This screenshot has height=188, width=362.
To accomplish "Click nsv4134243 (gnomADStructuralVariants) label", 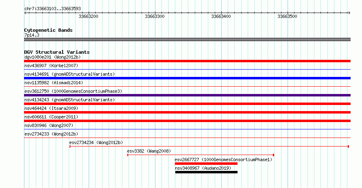I will 70,100.
